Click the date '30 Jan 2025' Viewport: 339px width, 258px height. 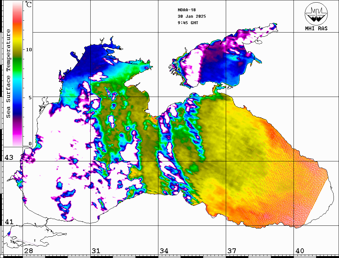[x=192, y=16]
